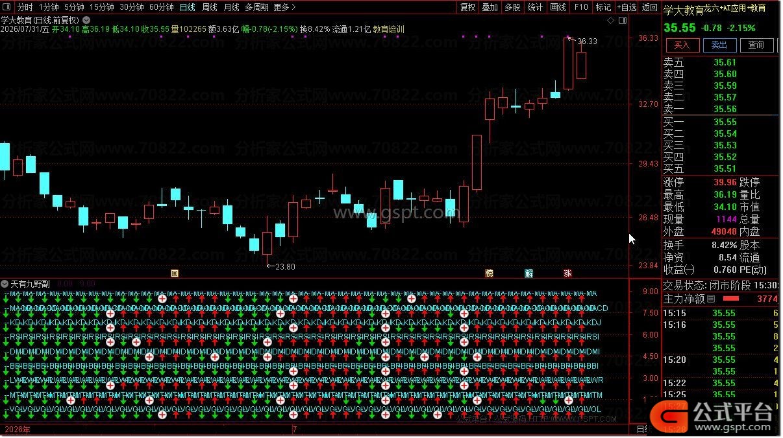
Task: Expand dropdown next to 学大教育(日线,前复权)
Action: (x=86, y=20)
